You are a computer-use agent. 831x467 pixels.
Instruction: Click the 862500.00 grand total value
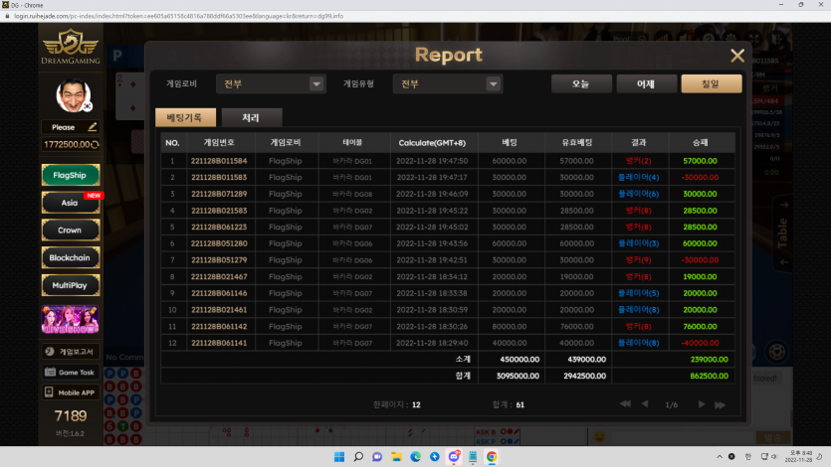709,376
